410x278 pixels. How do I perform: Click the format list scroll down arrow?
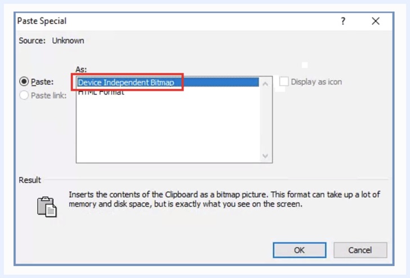coord(266,157)
